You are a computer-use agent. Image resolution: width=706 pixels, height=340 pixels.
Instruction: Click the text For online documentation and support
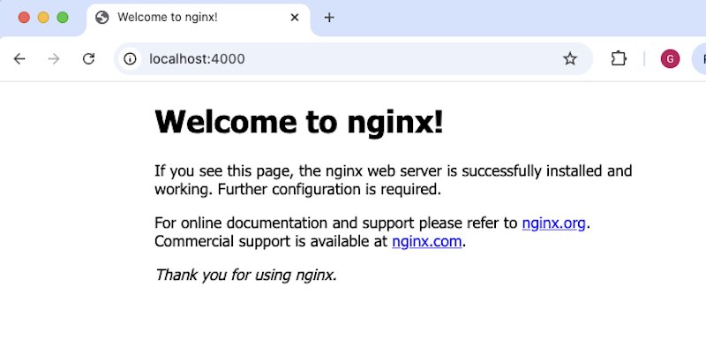[x=284, y=223]
